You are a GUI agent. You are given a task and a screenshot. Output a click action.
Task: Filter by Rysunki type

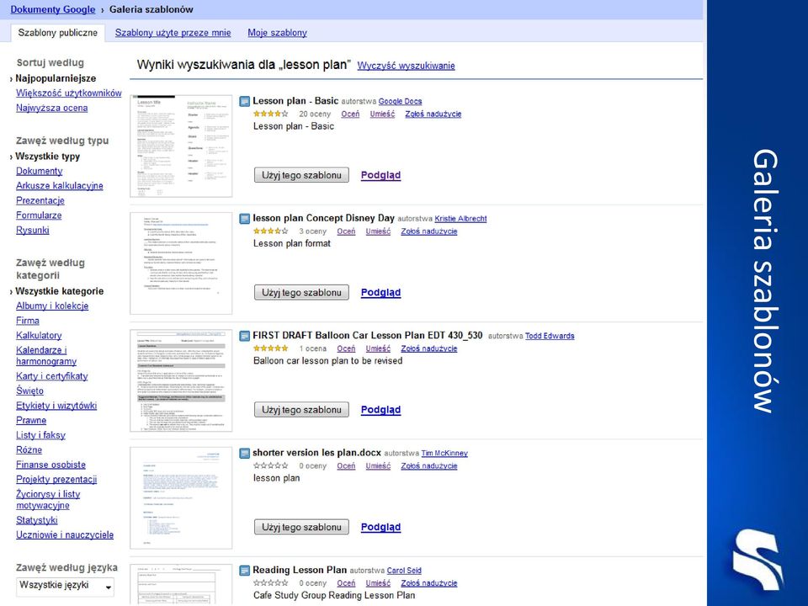click(33, 231)
